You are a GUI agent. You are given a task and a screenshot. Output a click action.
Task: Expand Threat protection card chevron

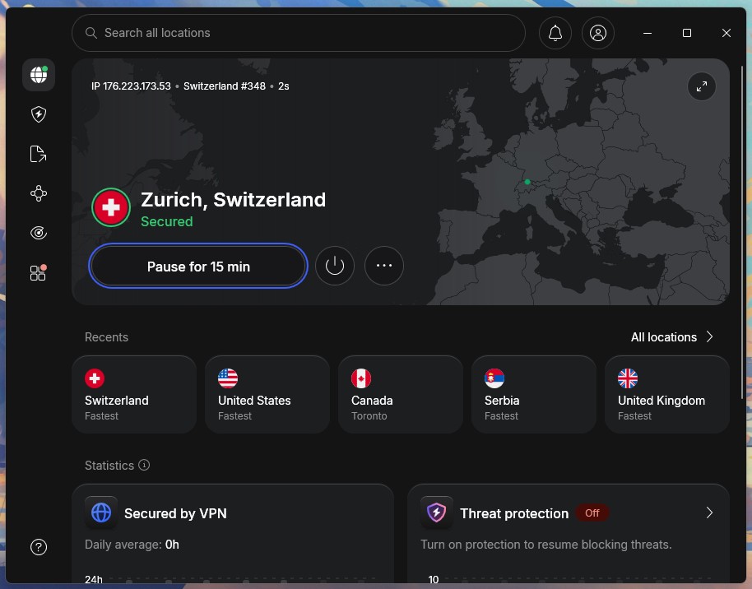(x=710, y=512)
